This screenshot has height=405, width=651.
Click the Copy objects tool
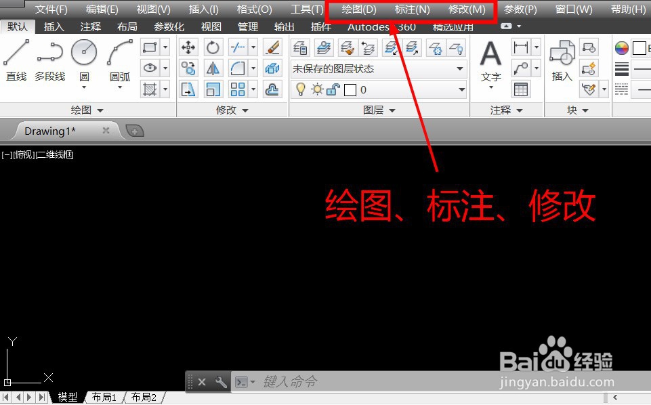(x=188, y=68)
